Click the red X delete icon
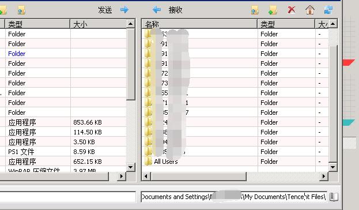359x210 pixels. (x=291, y=10)
